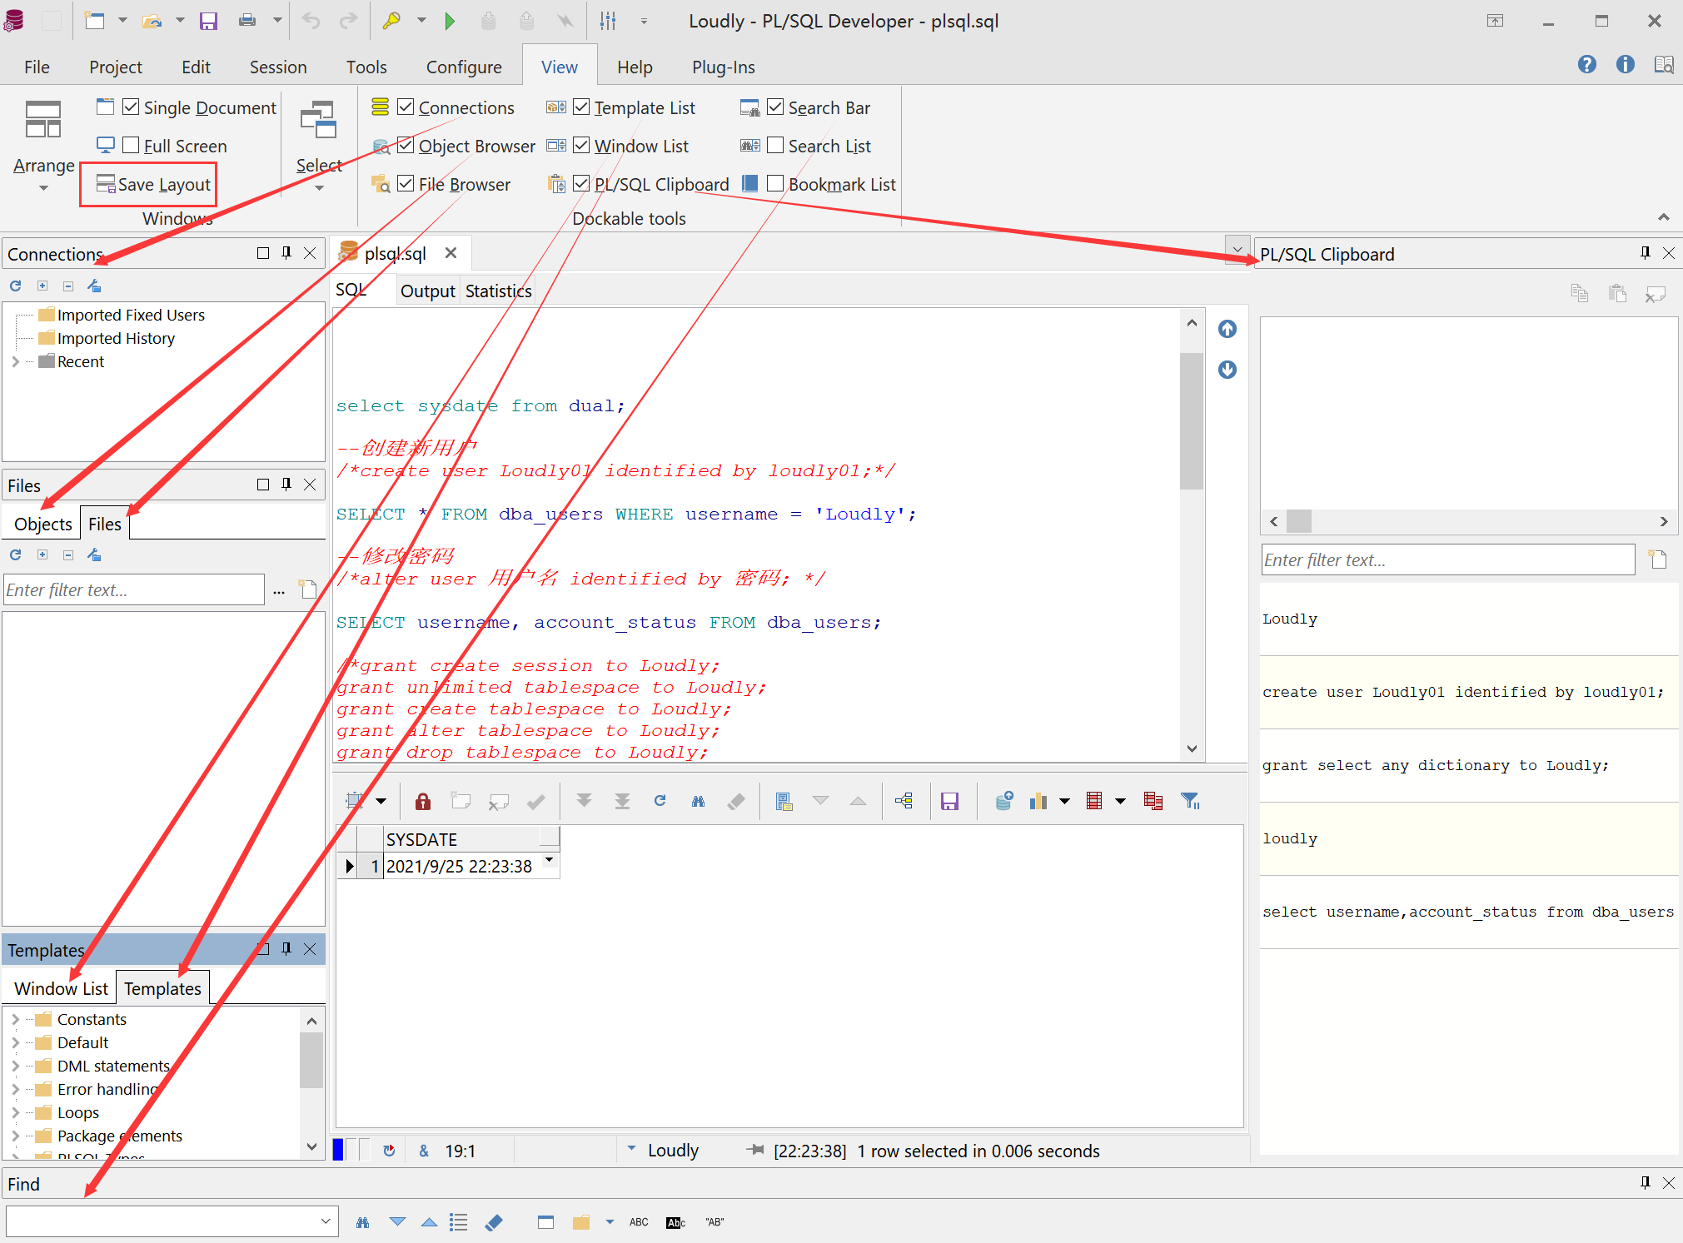1683x1243 pixels.
Task: Click the clipboard filter text field
Action: point(1447,559)
